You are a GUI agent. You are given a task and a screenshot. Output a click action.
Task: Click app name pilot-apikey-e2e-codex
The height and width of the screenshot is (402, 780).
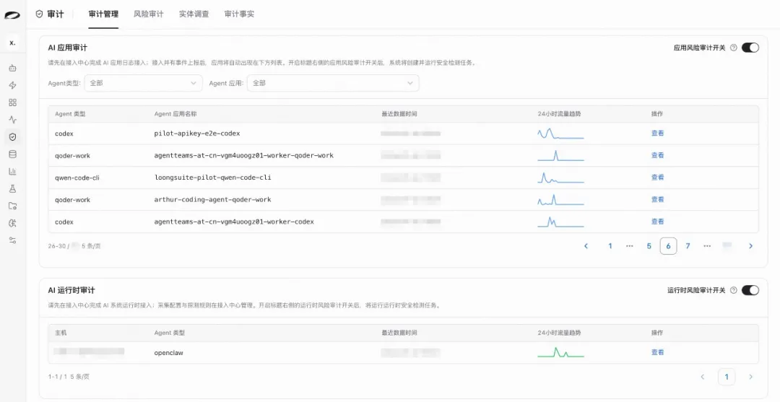(x=197, y=134)
